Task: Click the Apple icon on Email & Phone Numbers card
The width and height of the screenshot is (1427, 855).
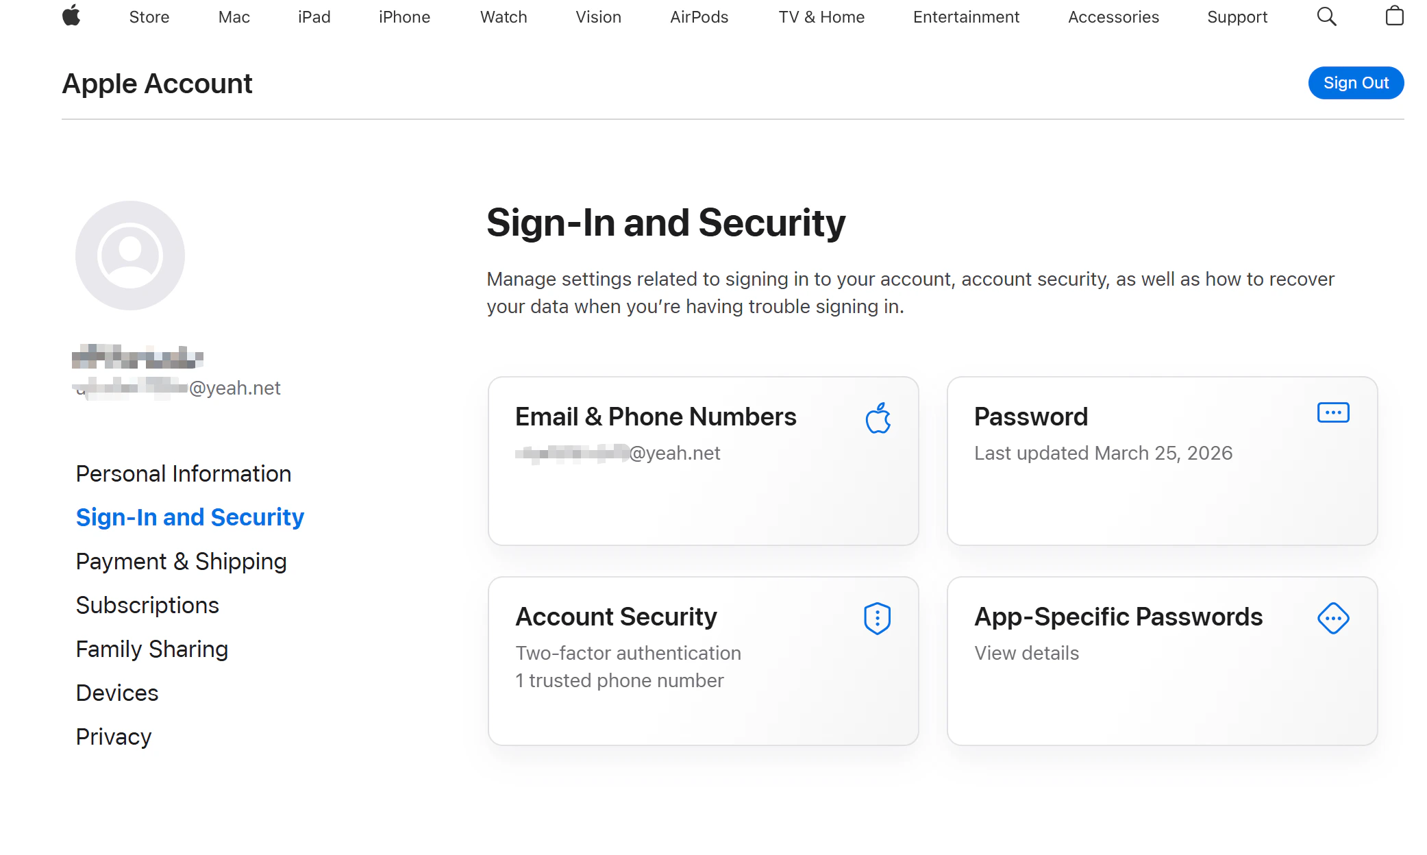Action: click(x=878, y=416)
